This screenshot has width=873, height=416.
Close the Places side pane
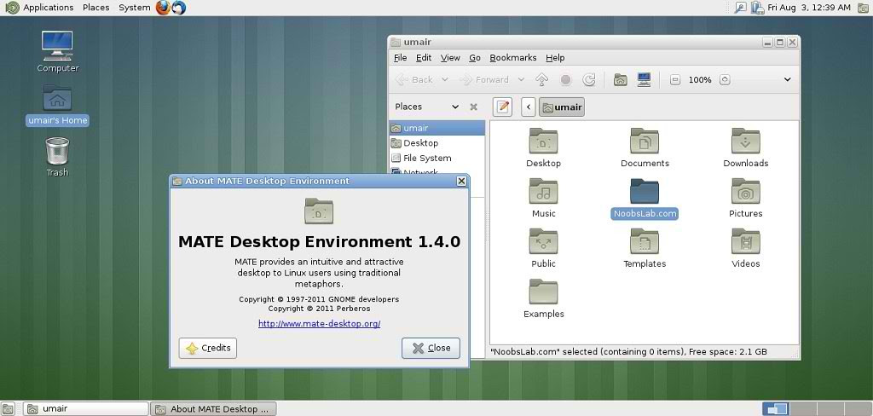[x=474, y=107]
